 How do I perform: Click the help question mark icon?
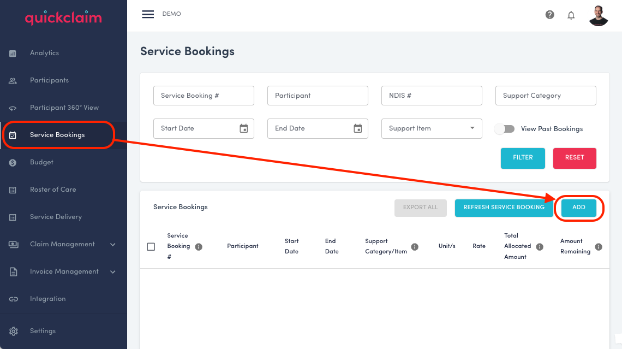coord(549,15)
